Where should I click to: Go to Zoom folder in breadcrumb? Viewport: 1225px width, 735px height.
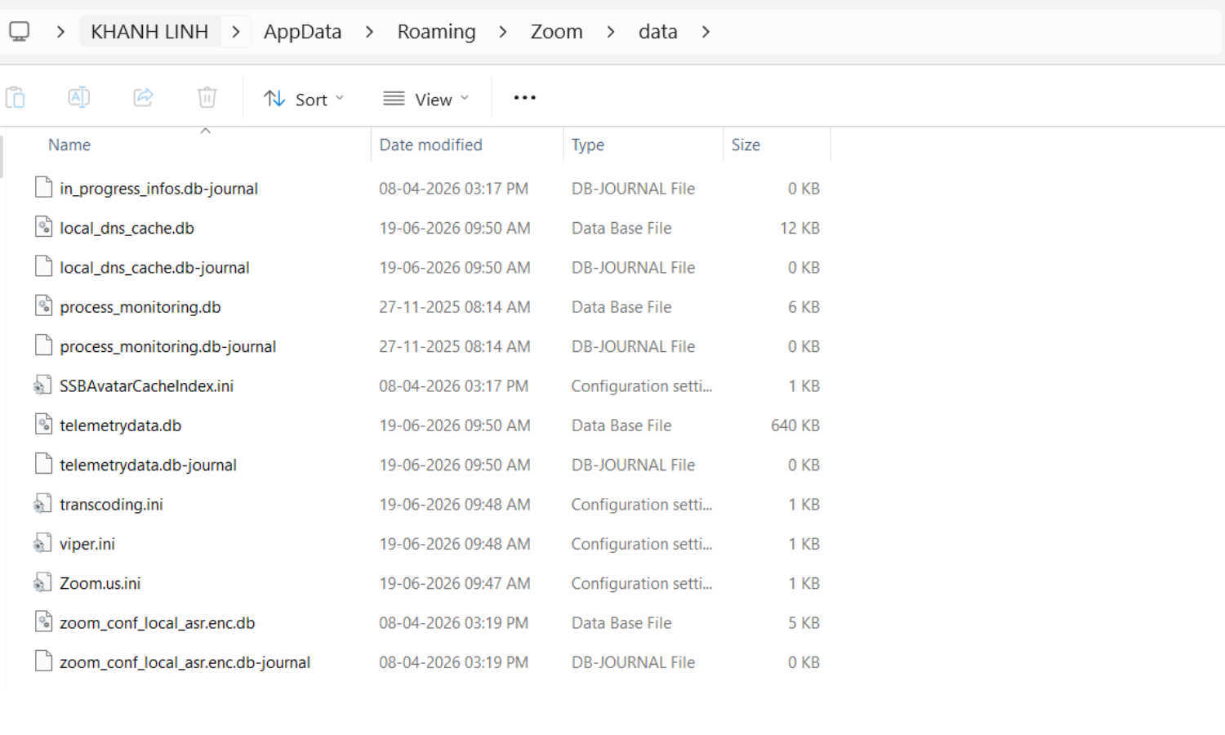pyautogui.click(x=556, y=32)
